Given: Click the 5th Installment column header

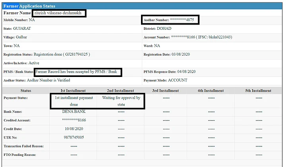Looking at the screenshot, I should point(259,90).
